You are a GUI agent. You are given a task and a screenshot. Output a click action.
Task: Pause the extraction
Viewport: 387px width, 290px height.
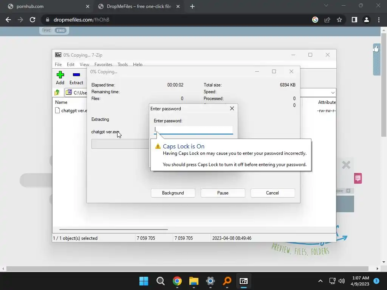pyautogui.click(x=223, y=193)
